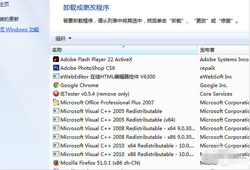This screenshot has width=250, height=170.
Task: Select Visual C++ 2010 x86 Redistributable entry
Action: [x=127, y=154]
